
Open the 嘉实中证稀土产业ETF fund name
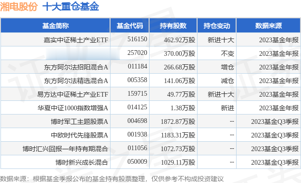click(x=76, y=40)
